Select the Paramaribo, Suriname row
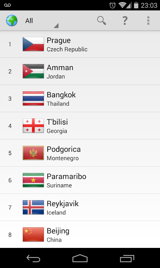 (80, 180)
